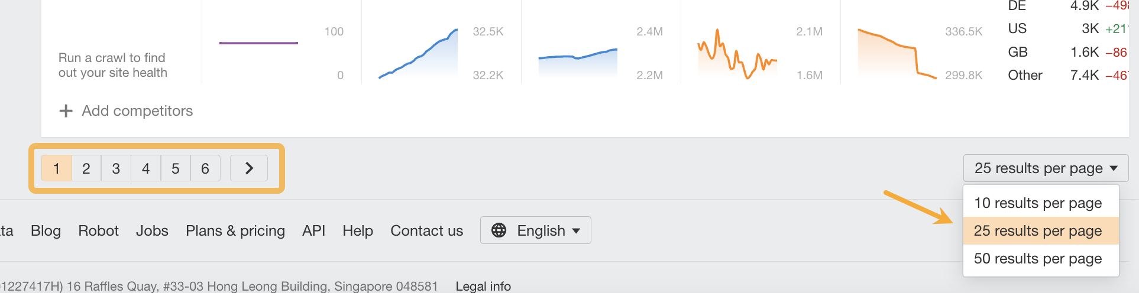Viewport: 1139px width, 293px height.
Task: Pick 50 results per page
Action: (1038, 259)
